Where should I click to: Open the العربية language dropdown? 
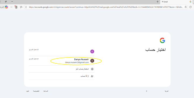(157, 91)
